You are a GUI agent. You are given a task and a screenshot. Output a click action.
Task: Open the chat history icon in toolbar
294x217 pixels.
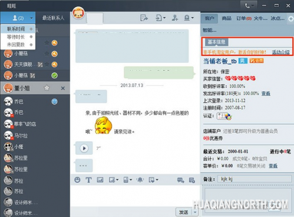pyautogui.click(x=192, y=180)
